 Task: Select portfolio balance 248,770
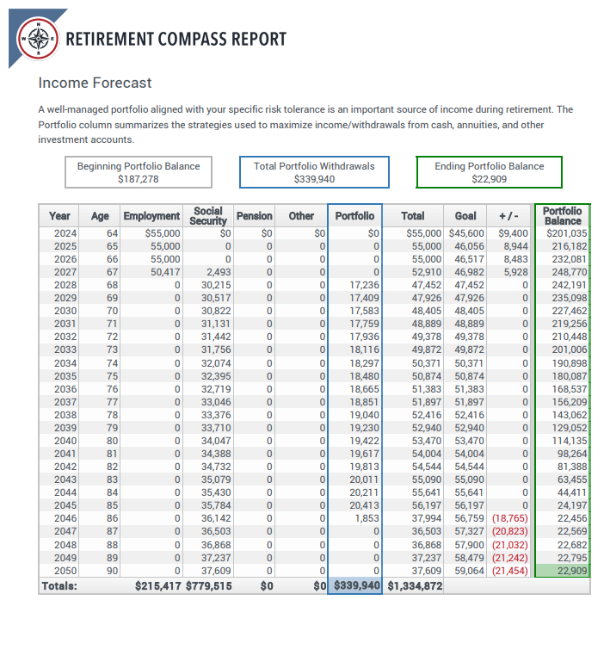(569, 272)
